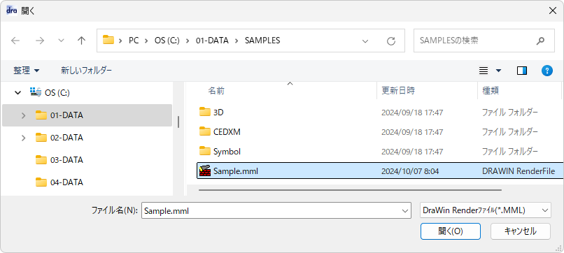Image resolution: width=564 pixels, height=253 pixels.
Task: Expand the address bar history dropdown
Action: pyautogui.click(x=365, y=41)
